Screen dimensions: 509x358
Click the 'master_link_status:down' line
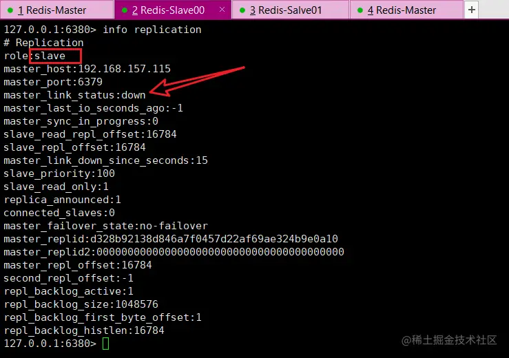tap(74, 95)
